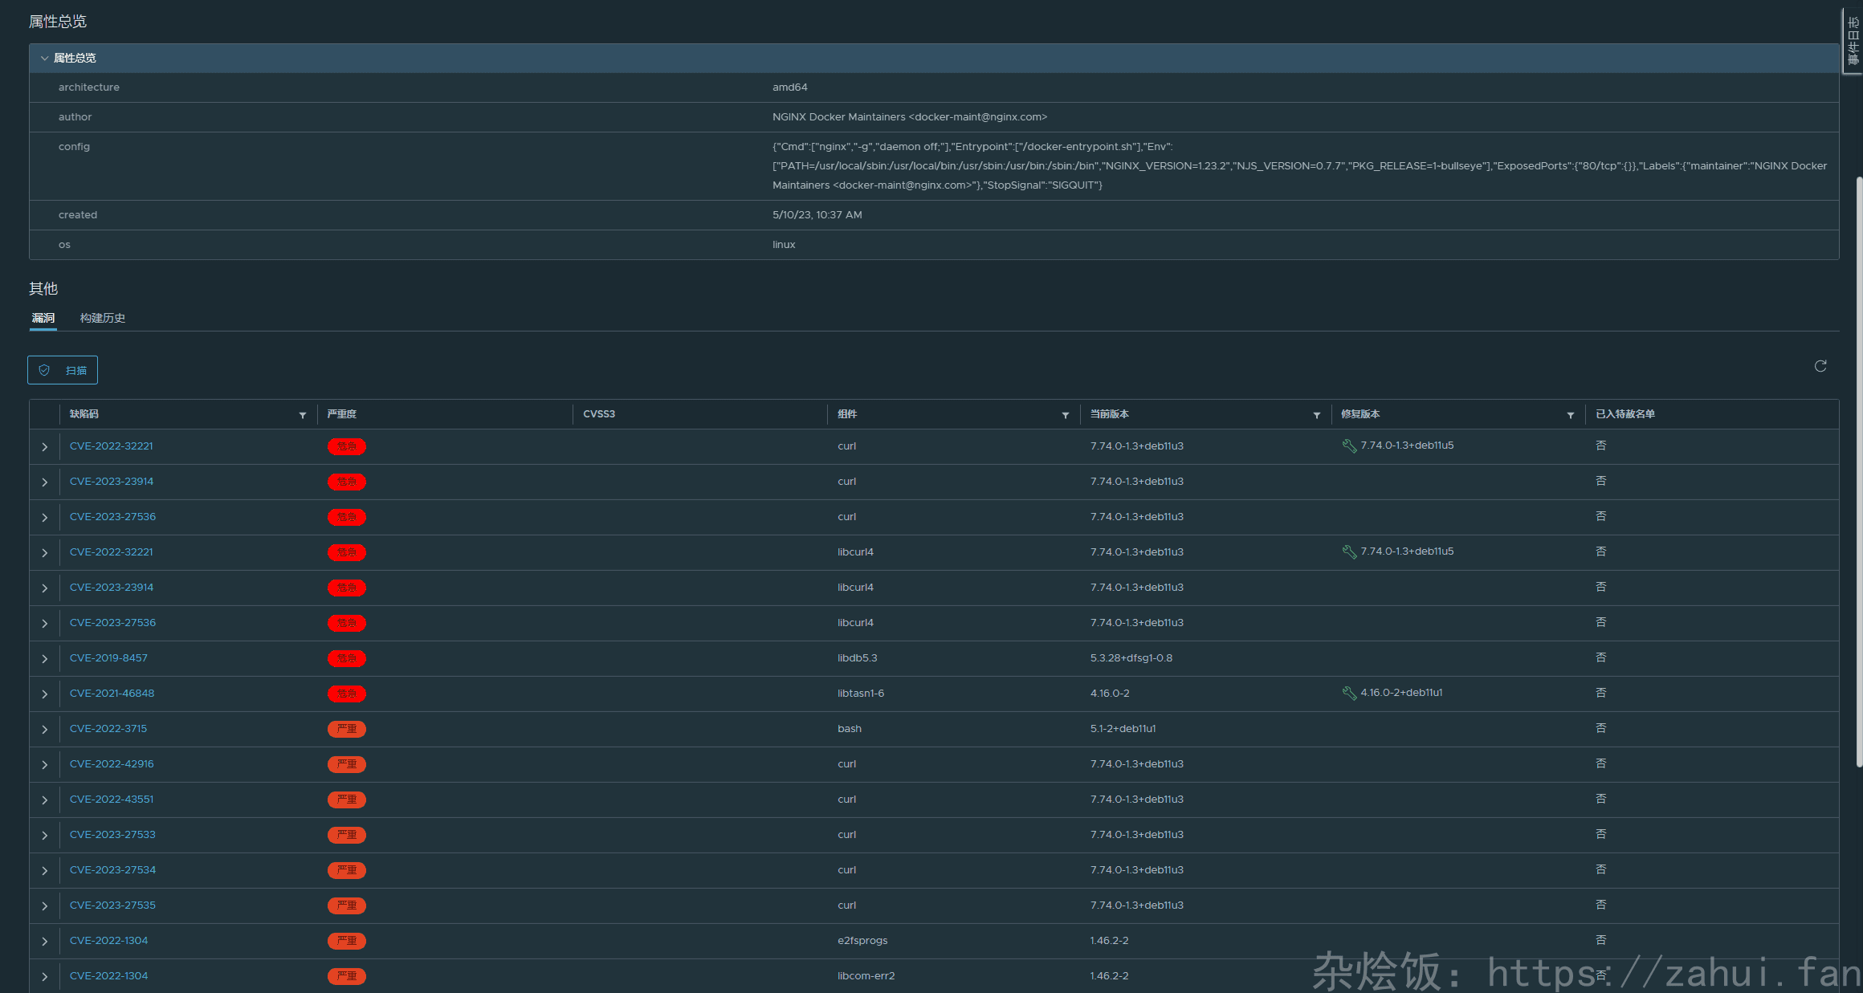Screen dimensions: 1863x993
Task: Click the vertical page scrollbar
Action: (x=1858, y=474)
